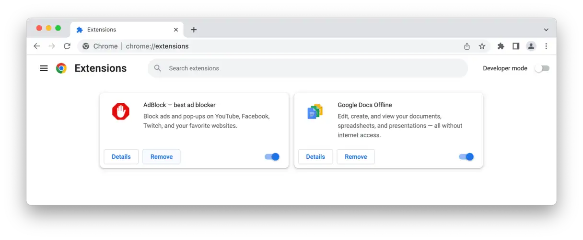The width and height of the screenshot is (583, 240).
Task: Click the reload page icon
Action: click(67, 46)
